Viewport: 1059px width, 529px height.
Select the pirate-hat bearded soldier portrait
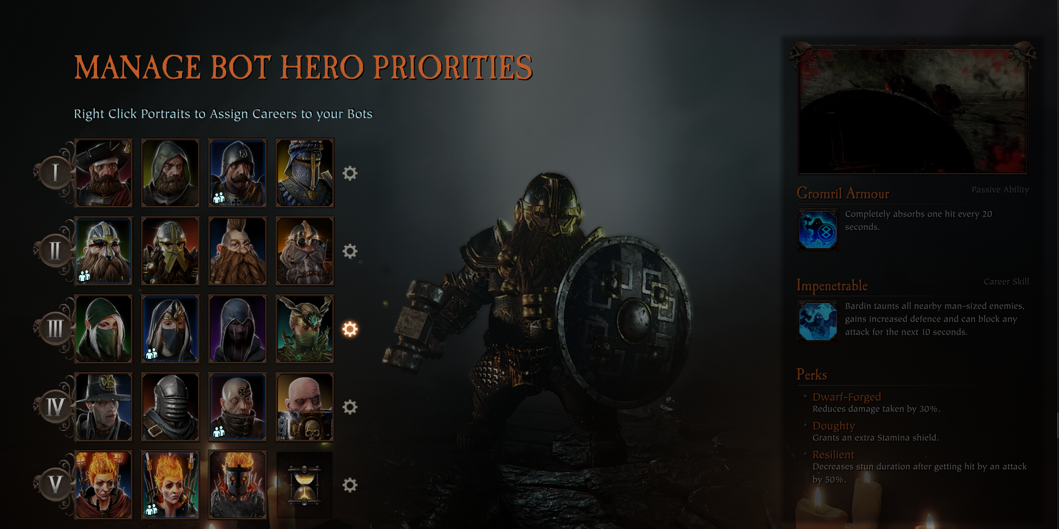coord(104,173)
